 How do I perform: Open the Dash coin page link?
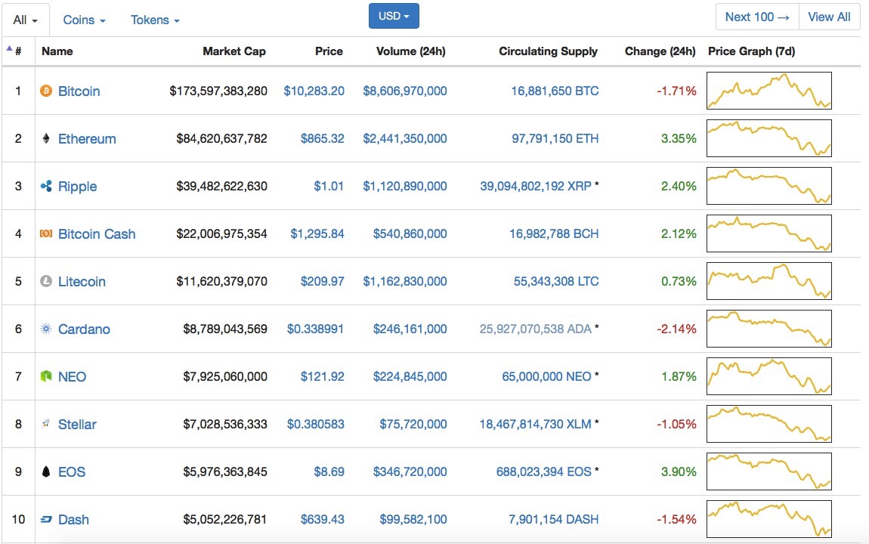tap(74, 520)
